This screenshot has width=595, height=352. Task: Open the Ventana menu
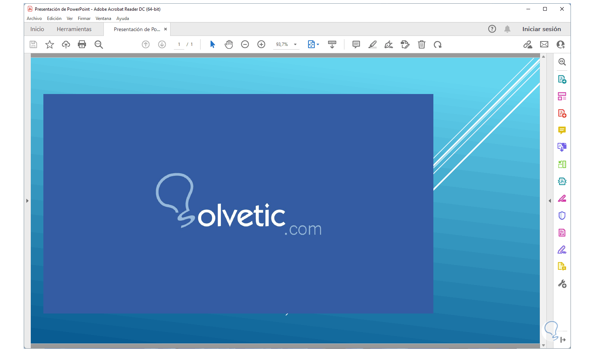tap(103, 19)
